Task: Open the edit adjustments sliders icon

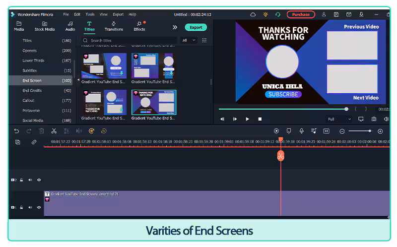Action: 66,131
